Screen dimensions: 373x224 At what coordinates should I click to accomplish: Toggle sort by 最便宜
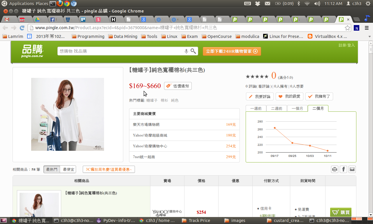68,169
